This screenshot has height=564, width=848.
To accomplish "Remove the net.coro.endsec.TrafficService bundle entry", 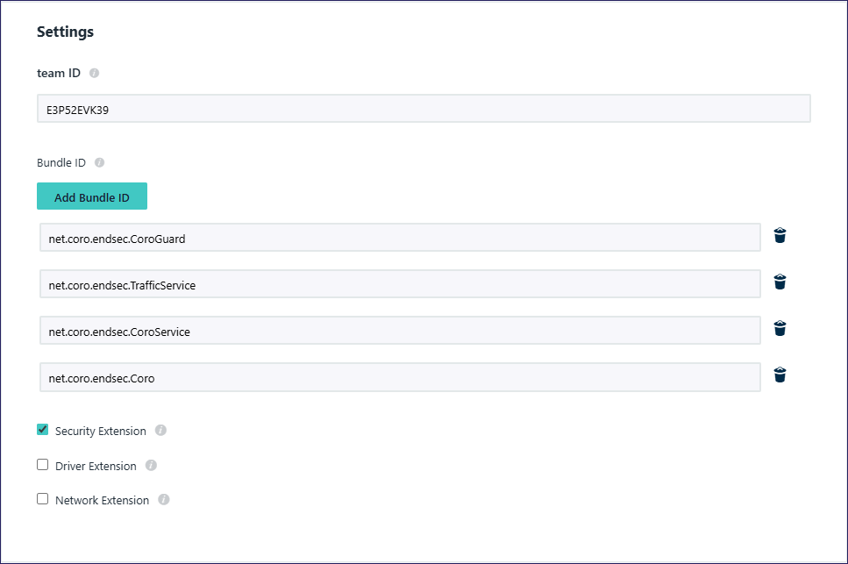I will click(x=780, y=282).
